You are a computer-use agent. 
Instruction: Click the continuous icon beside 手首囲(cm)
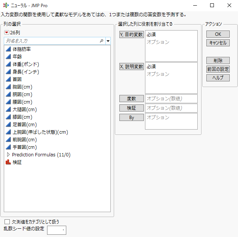click(8, 147)
